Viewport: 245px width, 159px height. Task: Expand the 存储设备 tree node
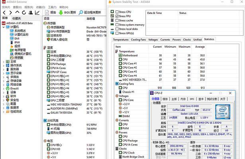coord(4,81)
